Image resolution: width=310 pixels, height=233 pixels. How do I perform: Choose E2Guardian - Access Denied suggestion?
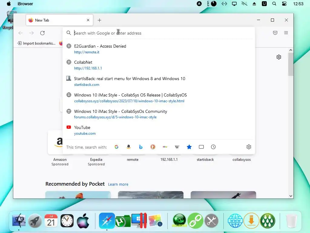[x=159, y=49]
